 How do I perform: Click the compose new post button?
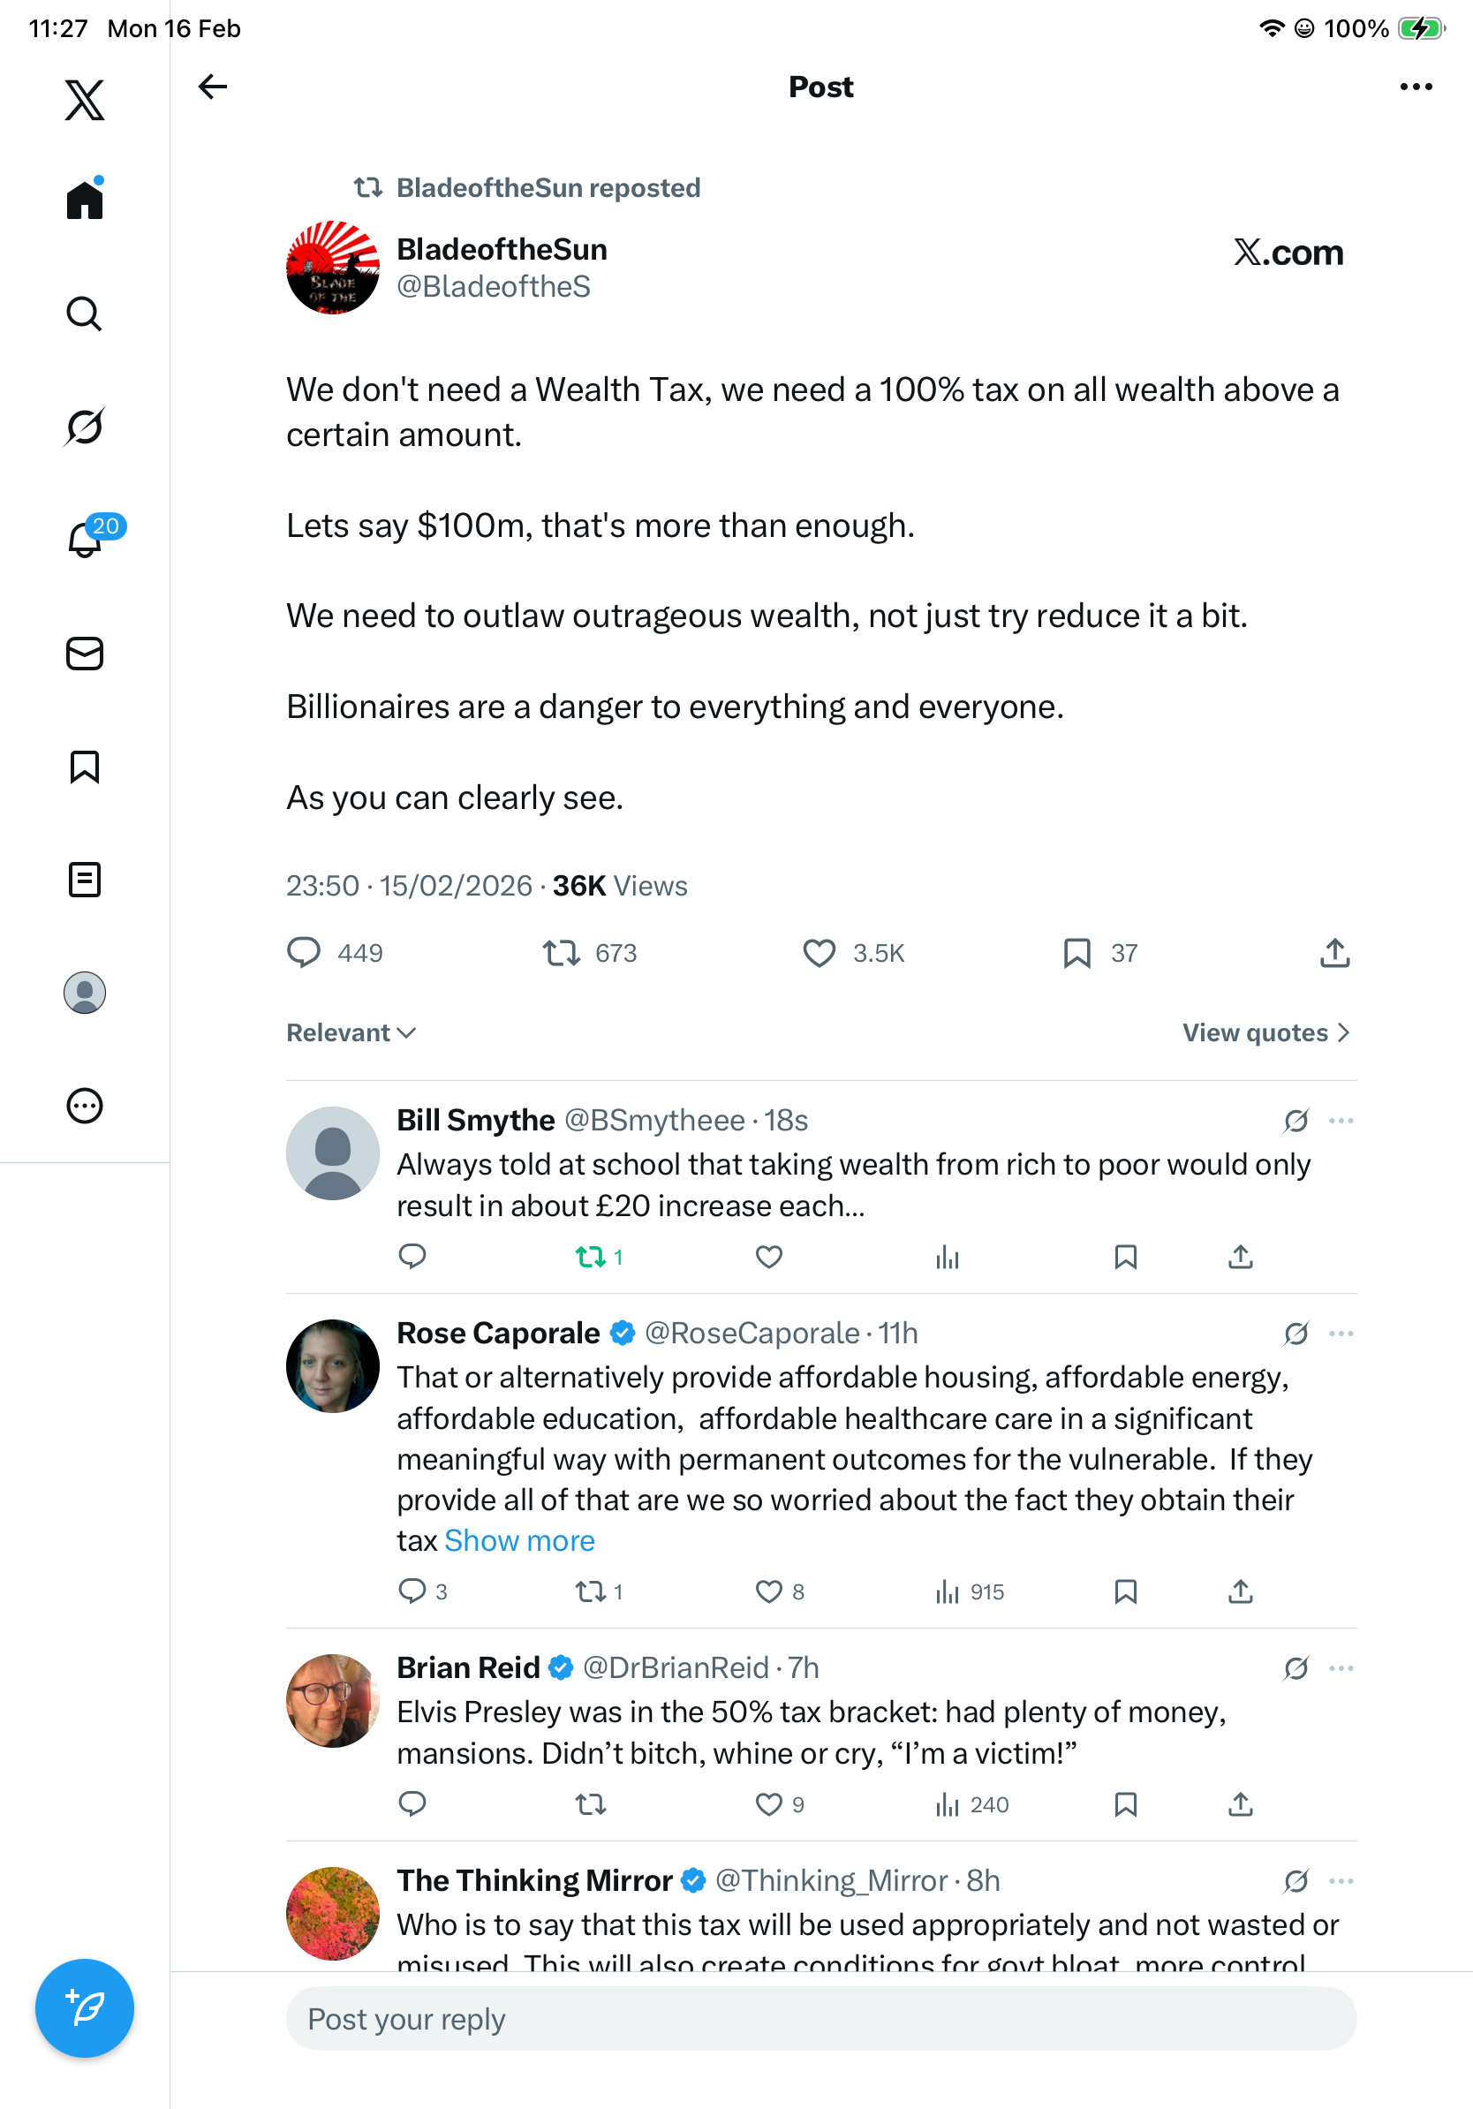[85, 2007]
